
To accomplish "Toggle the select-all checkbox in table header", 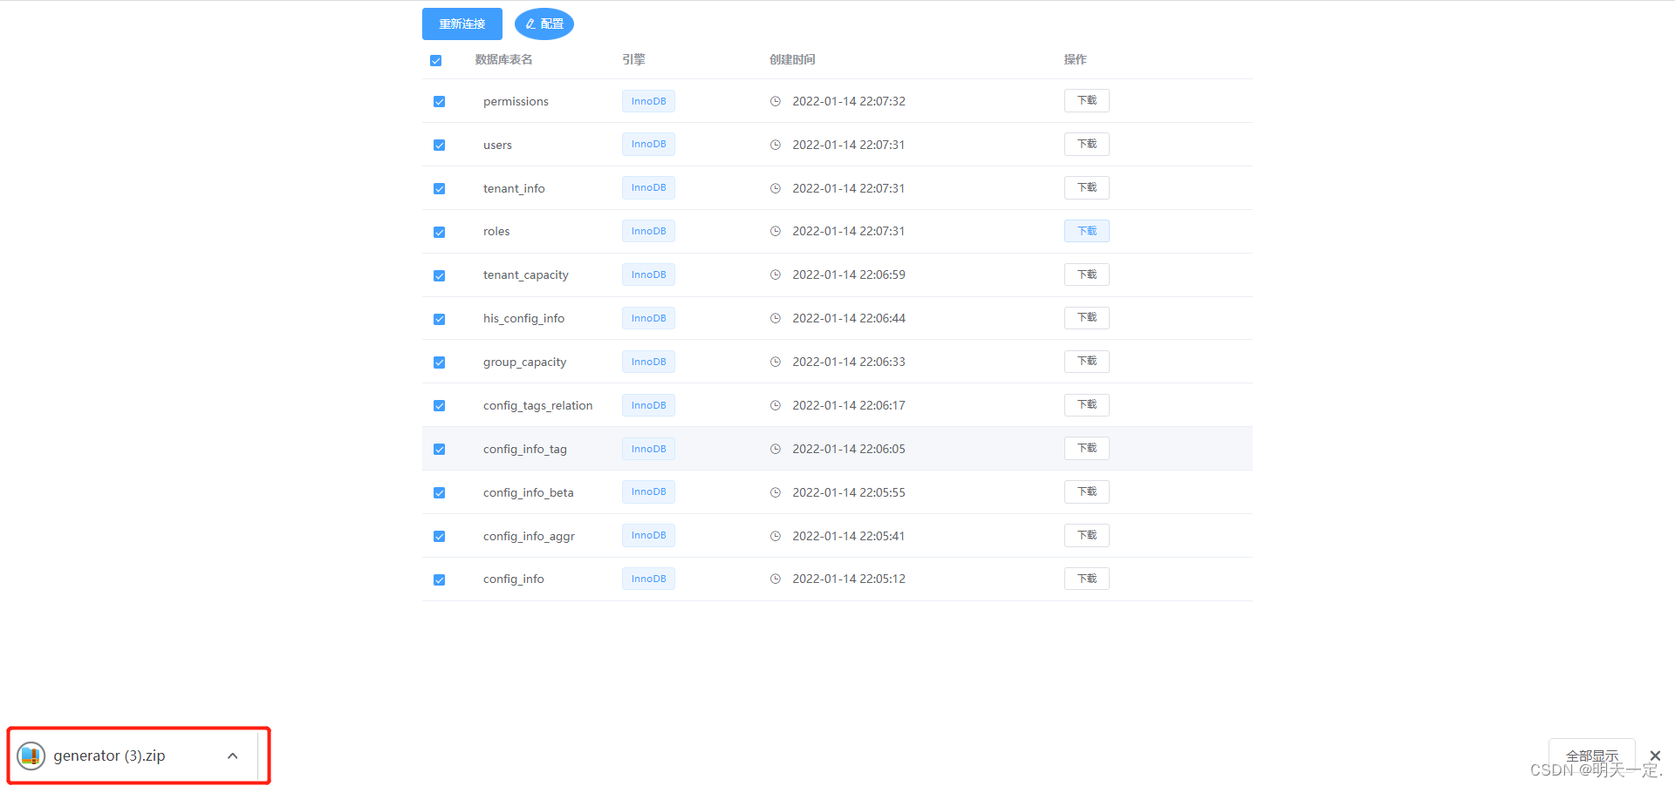I will tap(436, 60).
